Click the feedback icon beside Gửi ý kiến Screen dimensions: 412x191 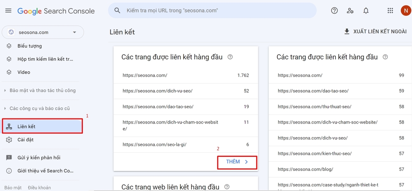click(9, 158)
